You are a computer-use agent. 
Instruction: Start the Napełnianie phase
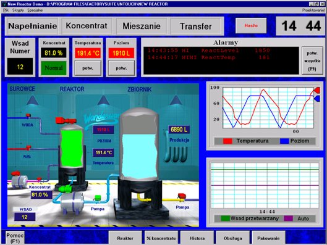[33, 26]
